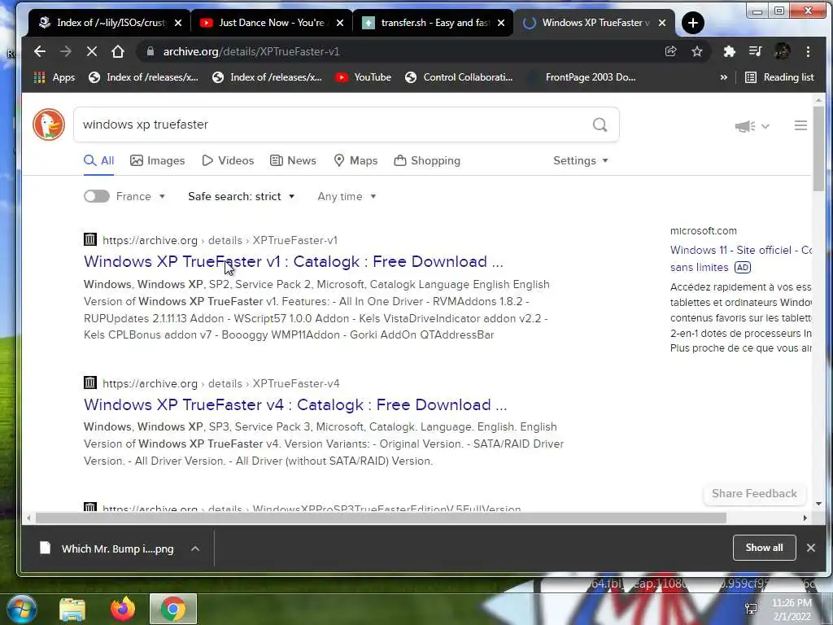The height and width of the screenshot is (625, 833).
Task: Close the downloads bar
Action: (811, 548)
